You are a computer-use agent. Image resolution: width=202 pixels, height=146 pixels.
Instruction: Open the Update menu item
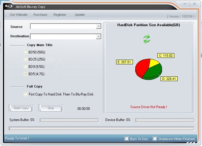tap(80, 15)
